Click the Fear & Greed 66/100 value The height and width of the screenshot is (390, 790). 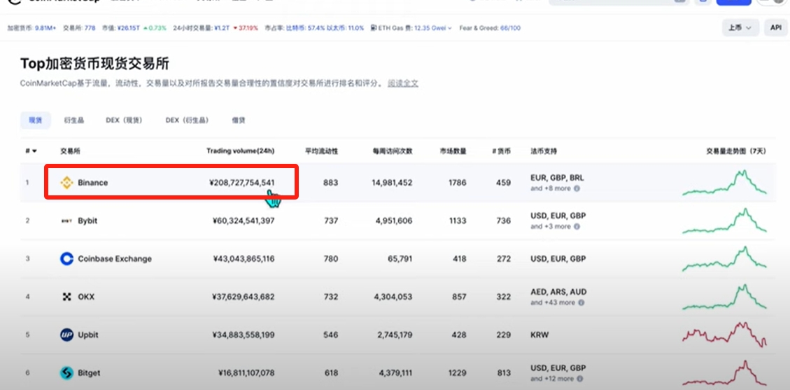(x=509, y=29)
